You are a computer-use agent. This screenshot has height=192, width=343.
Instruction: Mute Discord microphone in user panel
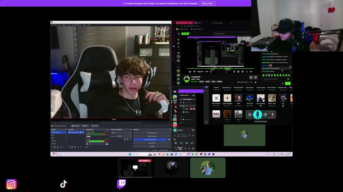point(185,149)
